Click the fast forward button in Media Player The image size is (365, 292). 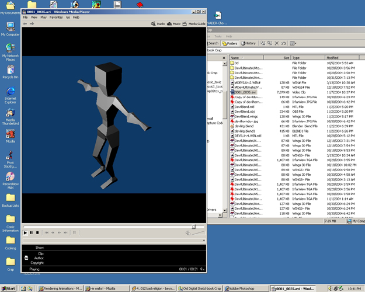[x=59, y=232]
